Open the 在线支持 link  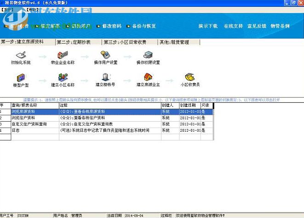233,26
